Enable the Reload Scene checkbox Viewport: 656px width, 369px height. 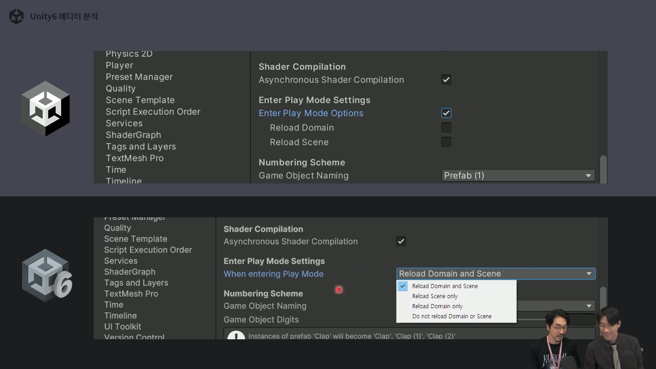point(446,142)
